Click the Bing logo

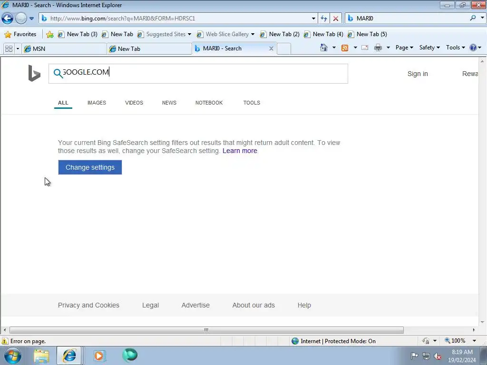click(34, 73)
